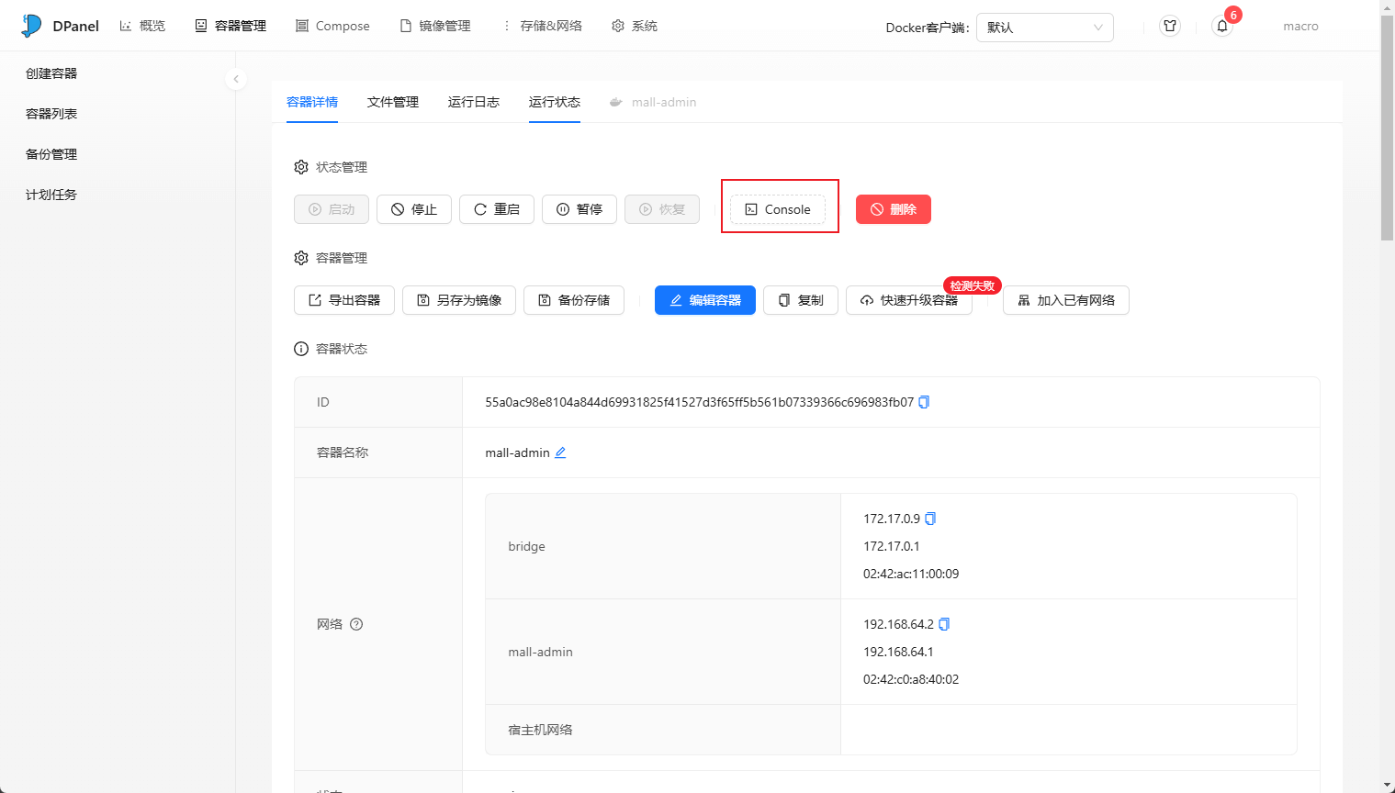The image size is (1395, 793).
Task: Switch to the 运行日志 tab
Action: [x=473, y=102]
